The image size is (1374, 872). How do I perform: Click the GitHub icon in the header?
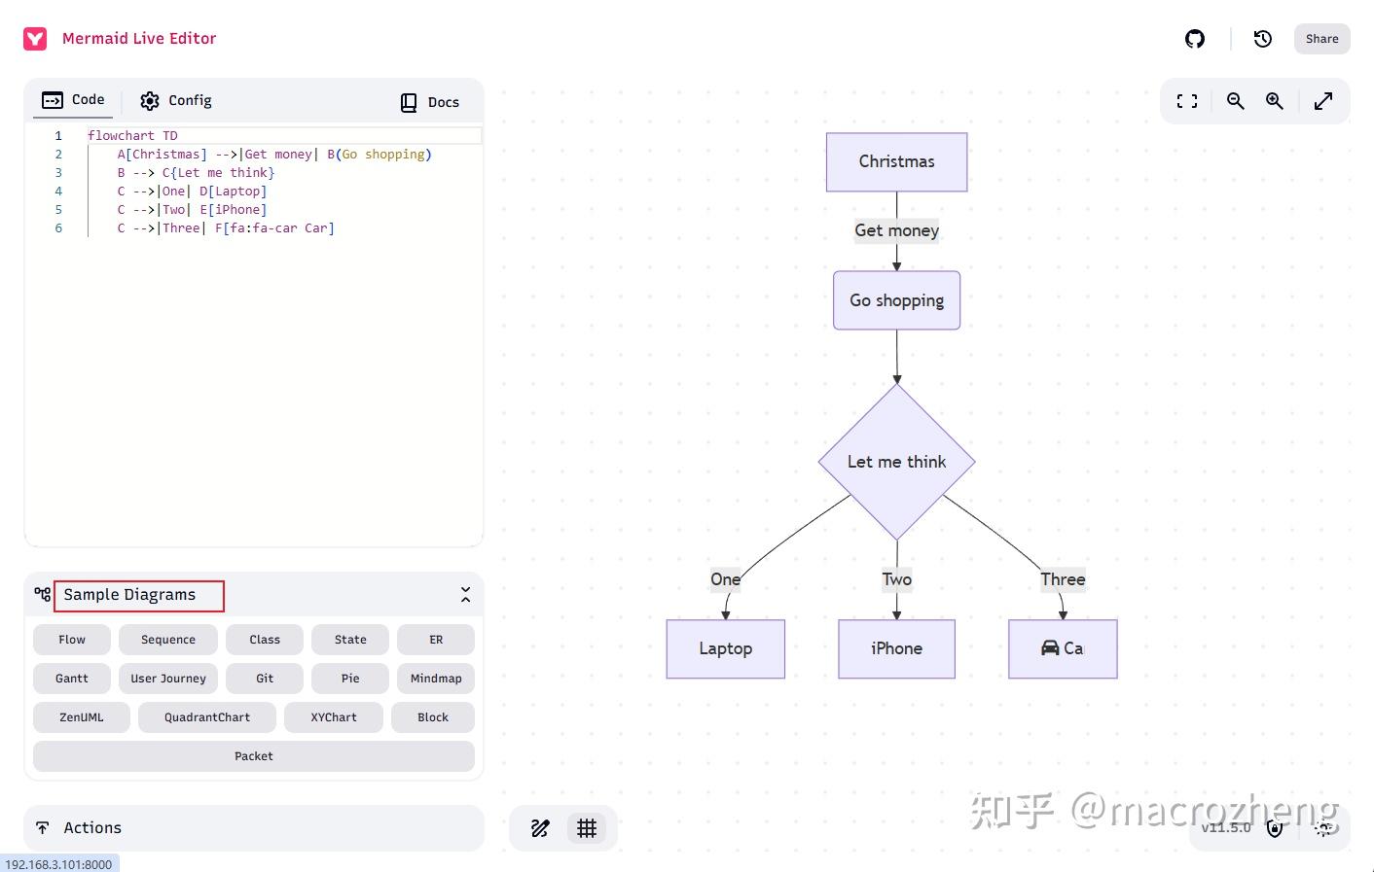pyautogui.click(x=1195, y=39)
